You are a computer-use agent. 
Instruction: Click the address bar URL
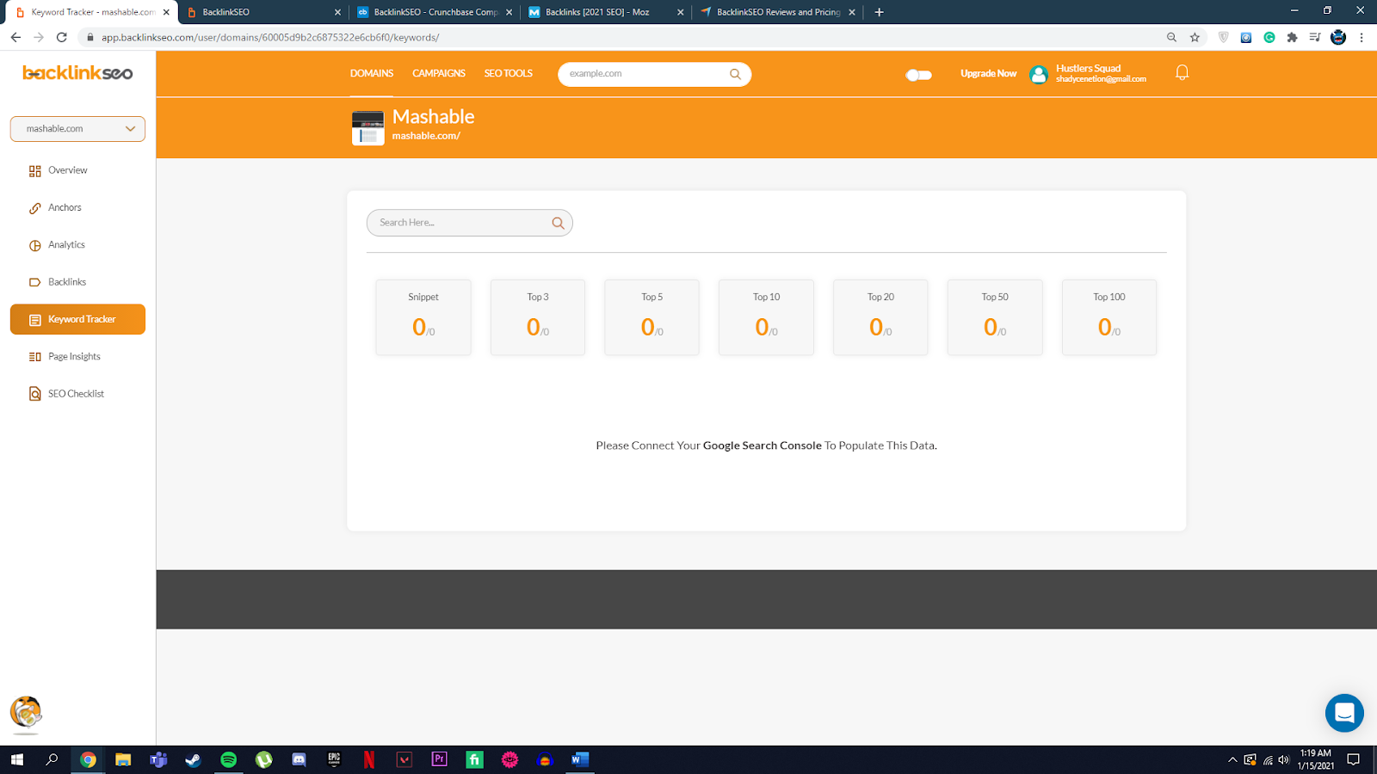[270, 37]
